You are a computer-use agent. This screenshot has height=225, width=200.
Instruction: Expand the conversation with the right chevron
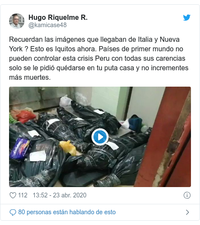point(188,212)
